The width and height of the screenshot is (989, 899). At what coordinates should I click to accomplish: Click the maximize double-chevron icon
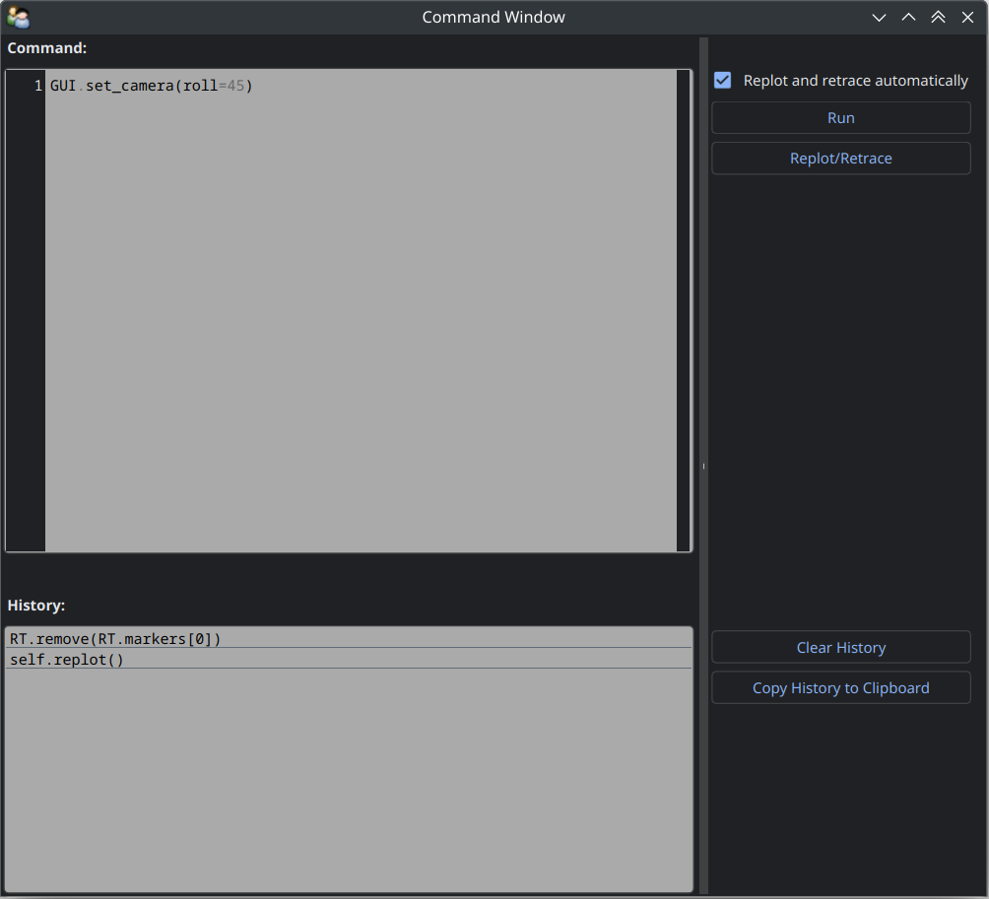click(x=938, y=18)
